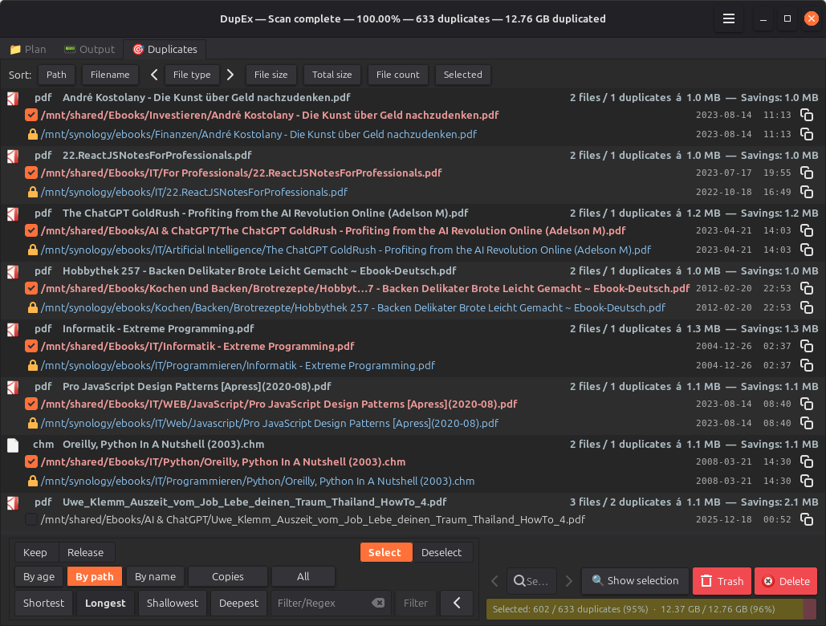Click PDF icon of 22.ReactJSNotesForProfessionals group

[x=13, y=156]
